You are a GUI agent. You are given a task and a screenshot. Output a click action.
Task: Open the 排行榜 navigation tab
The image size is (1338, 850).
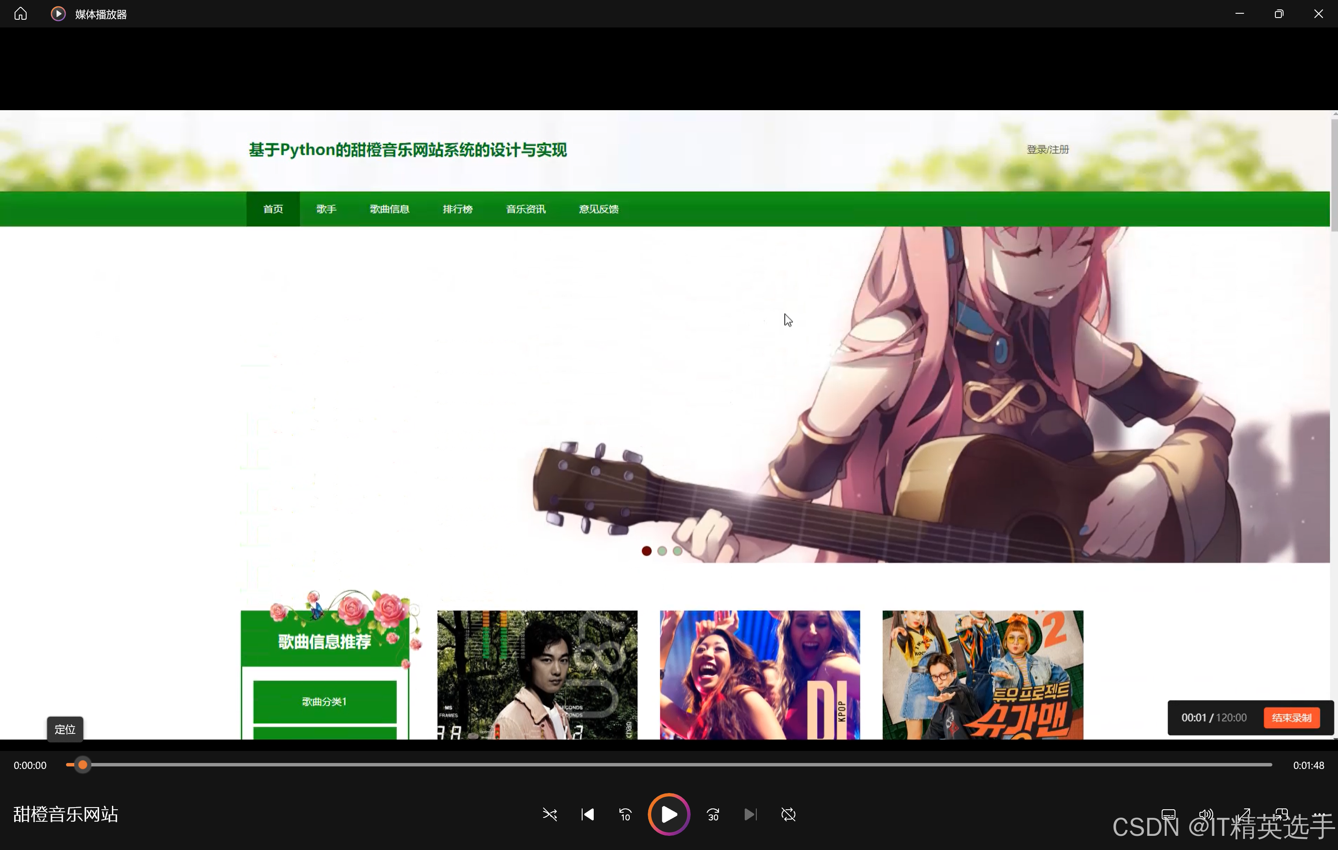(457, 209)
